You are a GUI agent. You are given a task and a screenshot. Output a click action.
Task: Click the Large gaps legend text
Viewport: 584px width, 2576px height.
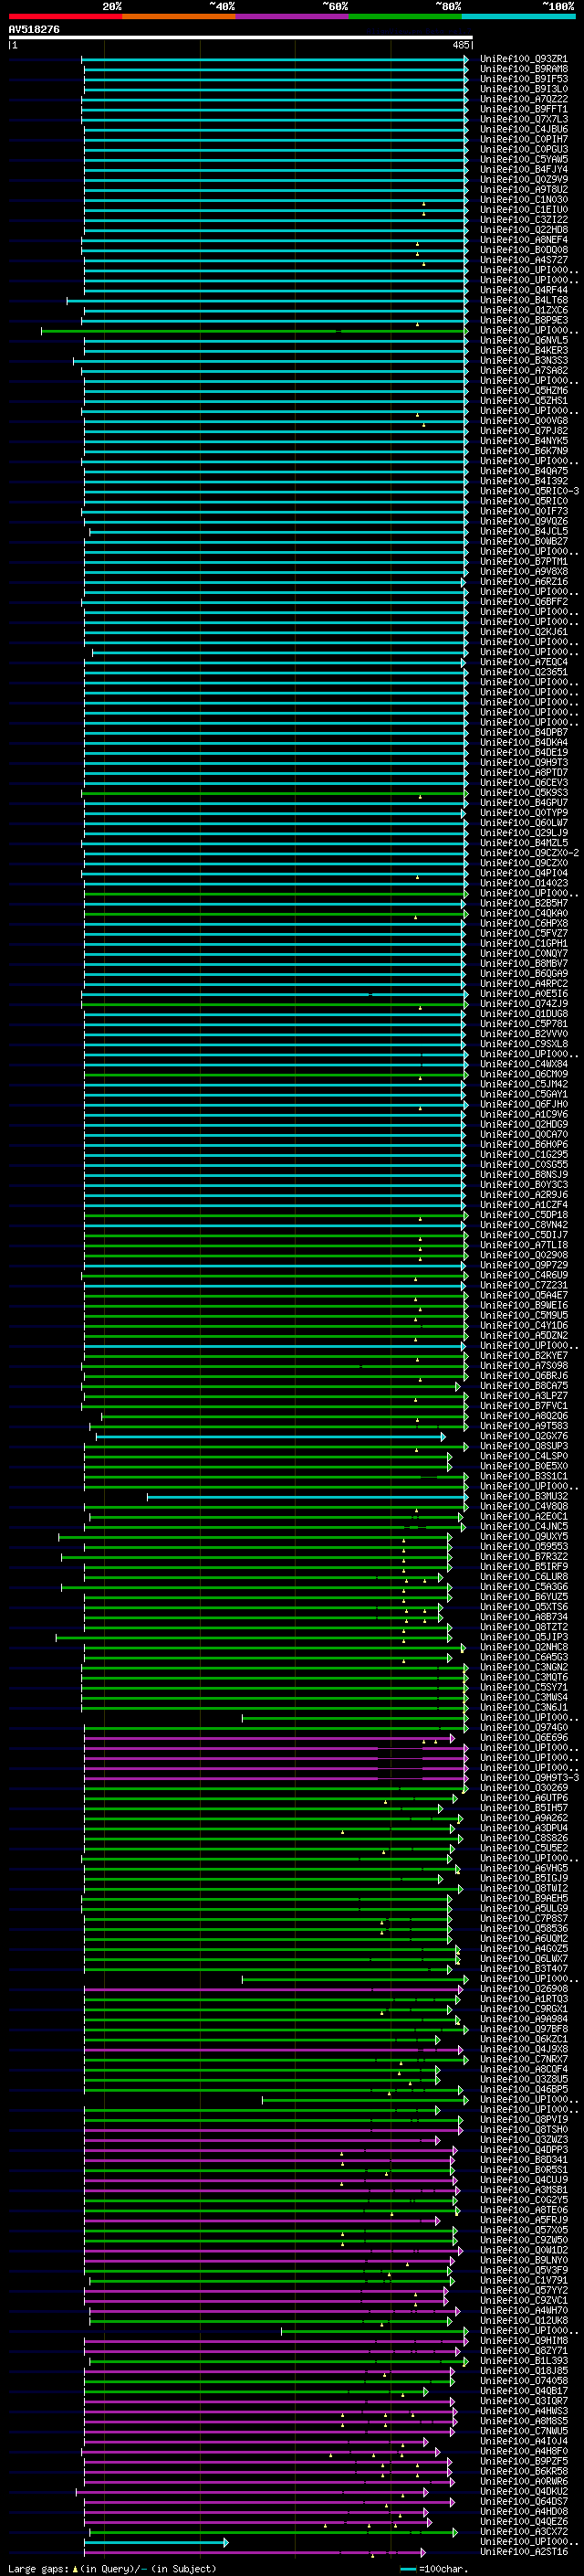[112, 2568]
